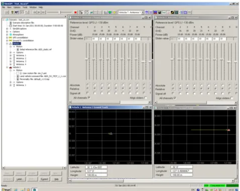Screen dimensions: 240x191
Task: Click the lightbulb icon in the toolbar
Action: point(12,13)
